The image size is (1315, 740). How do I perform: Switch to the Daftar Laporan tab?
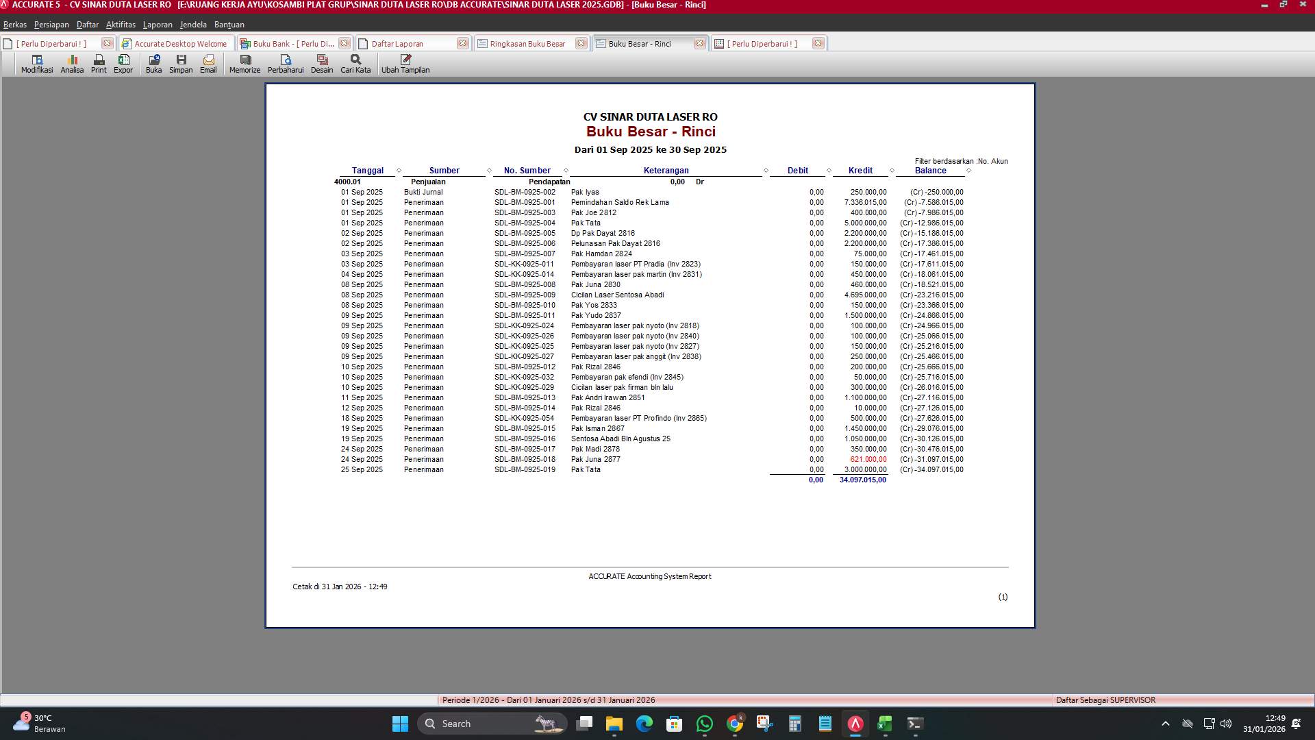(x=397, y=44)
